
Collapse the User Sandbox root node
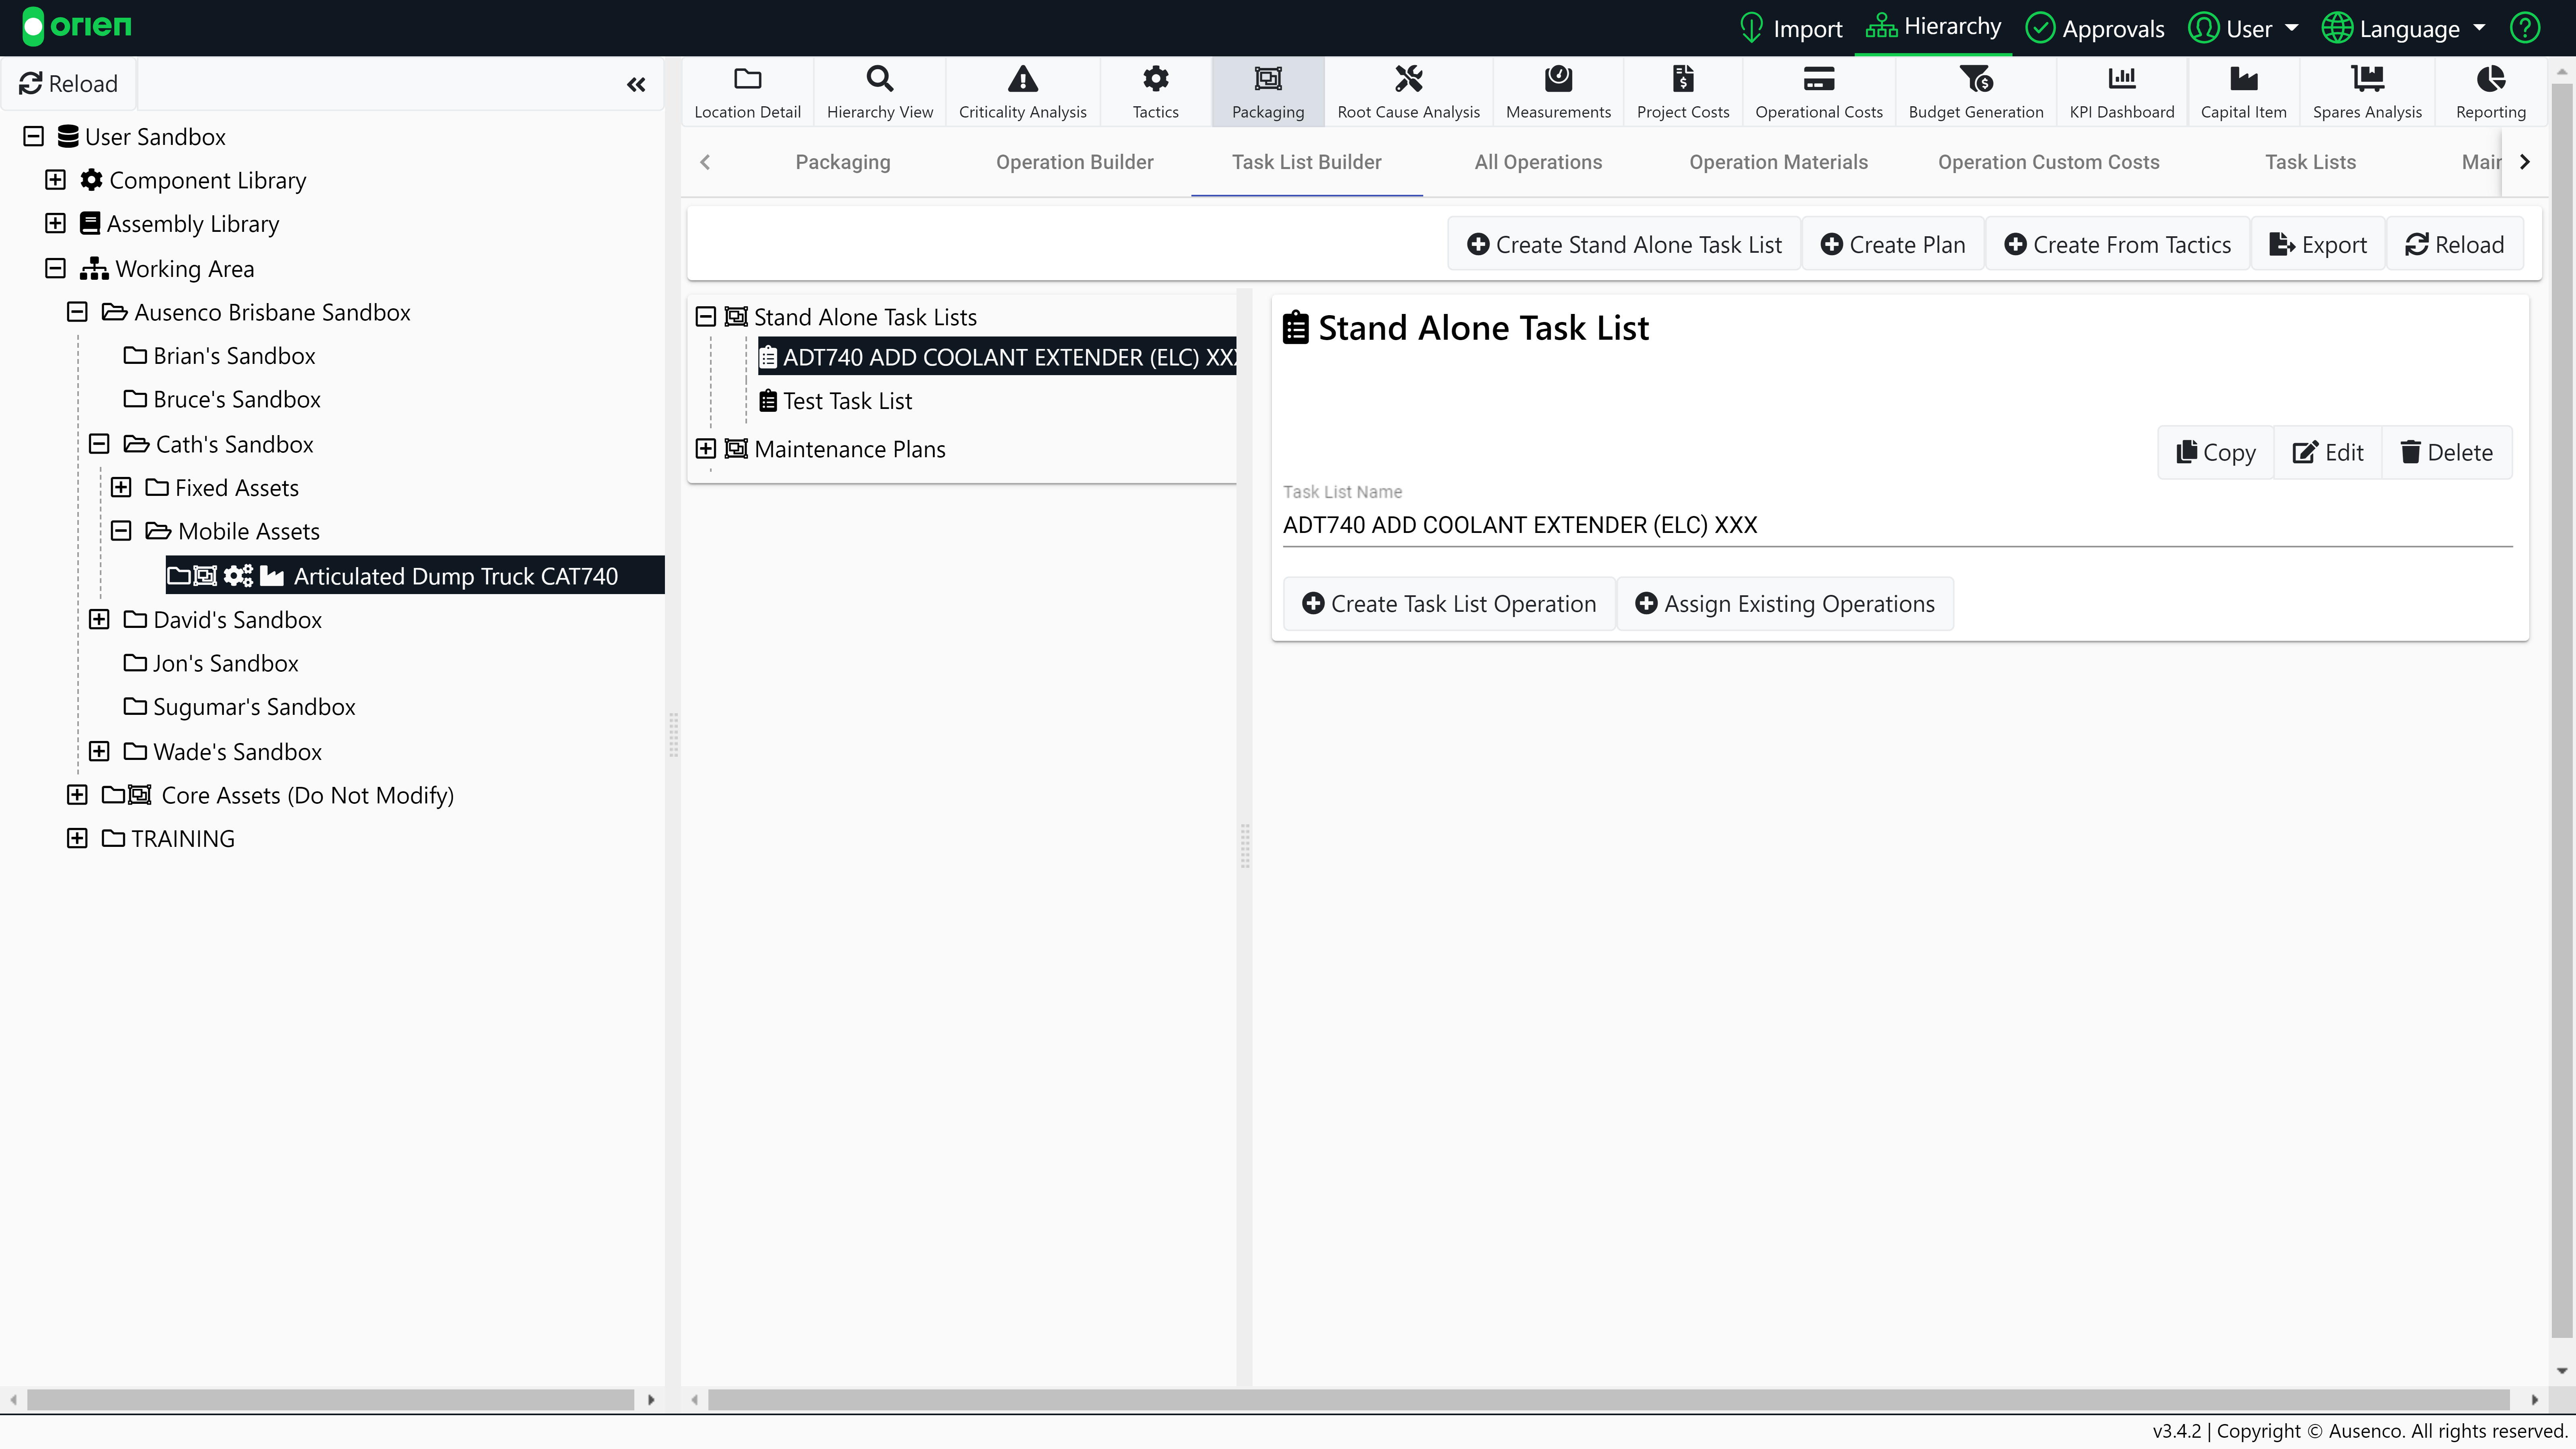(x=33, y=136)
